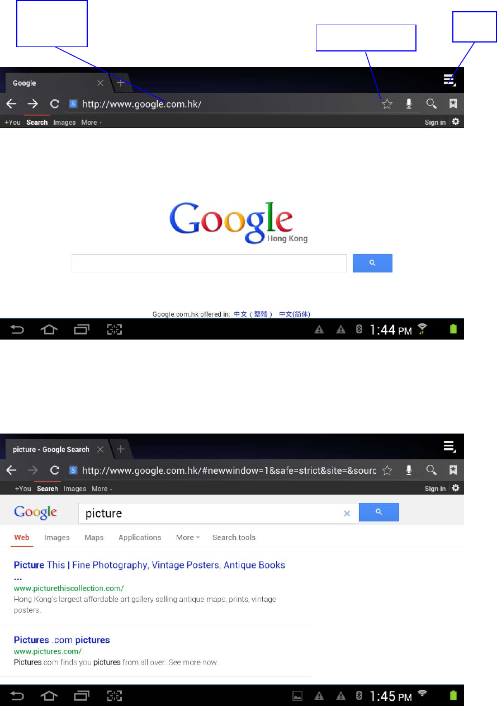Focus the empty Google Hong Kong search box
Viewport: 497px width, 706px height.
point(209,263)
